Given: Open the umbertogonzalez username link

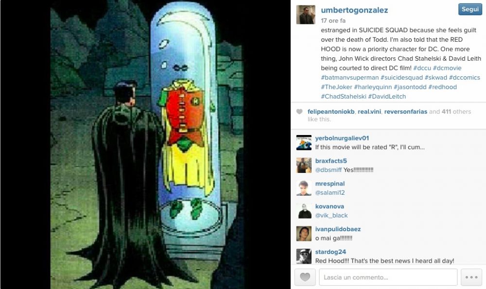Looking at the screenshot, I should 354,10.
